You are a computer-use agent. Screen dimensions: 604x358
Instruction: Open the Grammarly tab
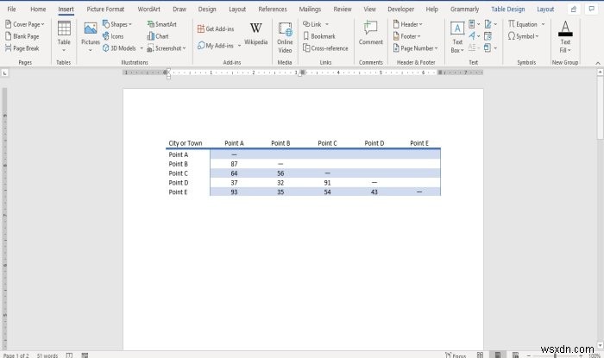tap(464, 9)
